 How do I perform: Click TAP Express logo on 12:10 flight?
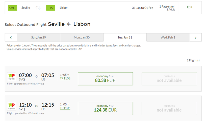[12, 106]
